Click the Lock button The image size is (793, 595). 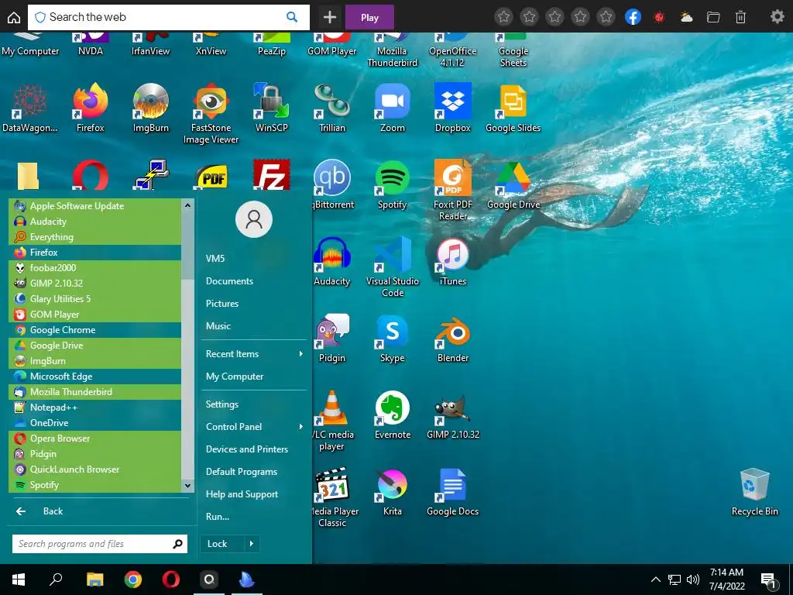[x=222, y=544]
